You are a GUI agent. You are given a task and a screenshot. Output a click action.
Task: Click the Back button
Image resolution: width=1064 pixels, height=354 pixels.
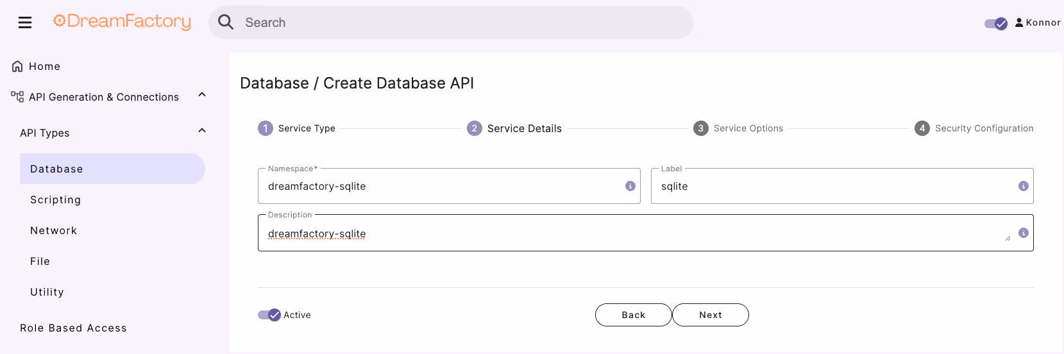point(634,315)
